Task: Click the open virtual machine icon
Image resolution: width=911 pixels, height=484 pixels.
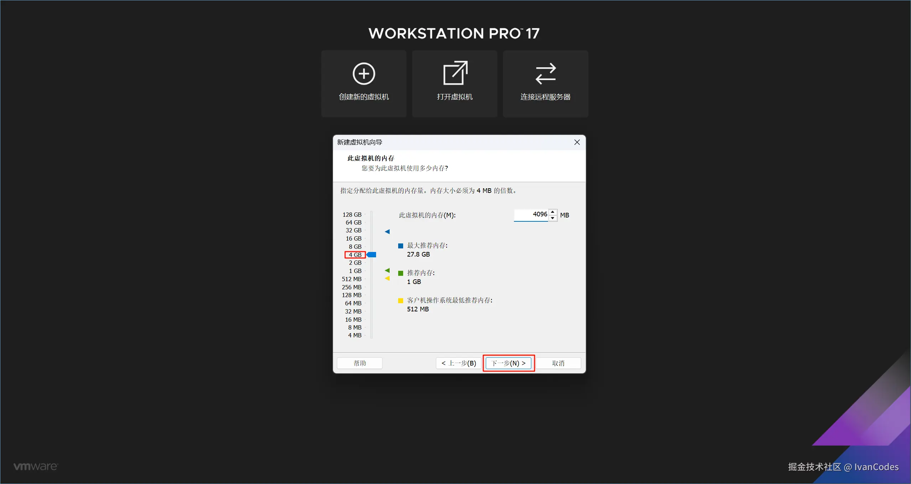Action: [455, 73]
